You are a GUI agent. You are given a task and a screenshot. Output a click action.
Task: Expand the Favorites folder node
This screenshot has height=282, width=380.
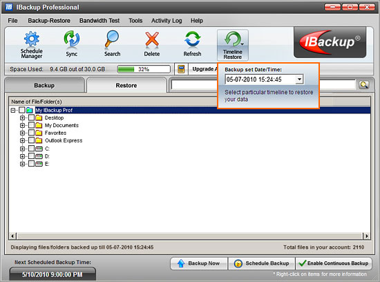pos(22,133)
